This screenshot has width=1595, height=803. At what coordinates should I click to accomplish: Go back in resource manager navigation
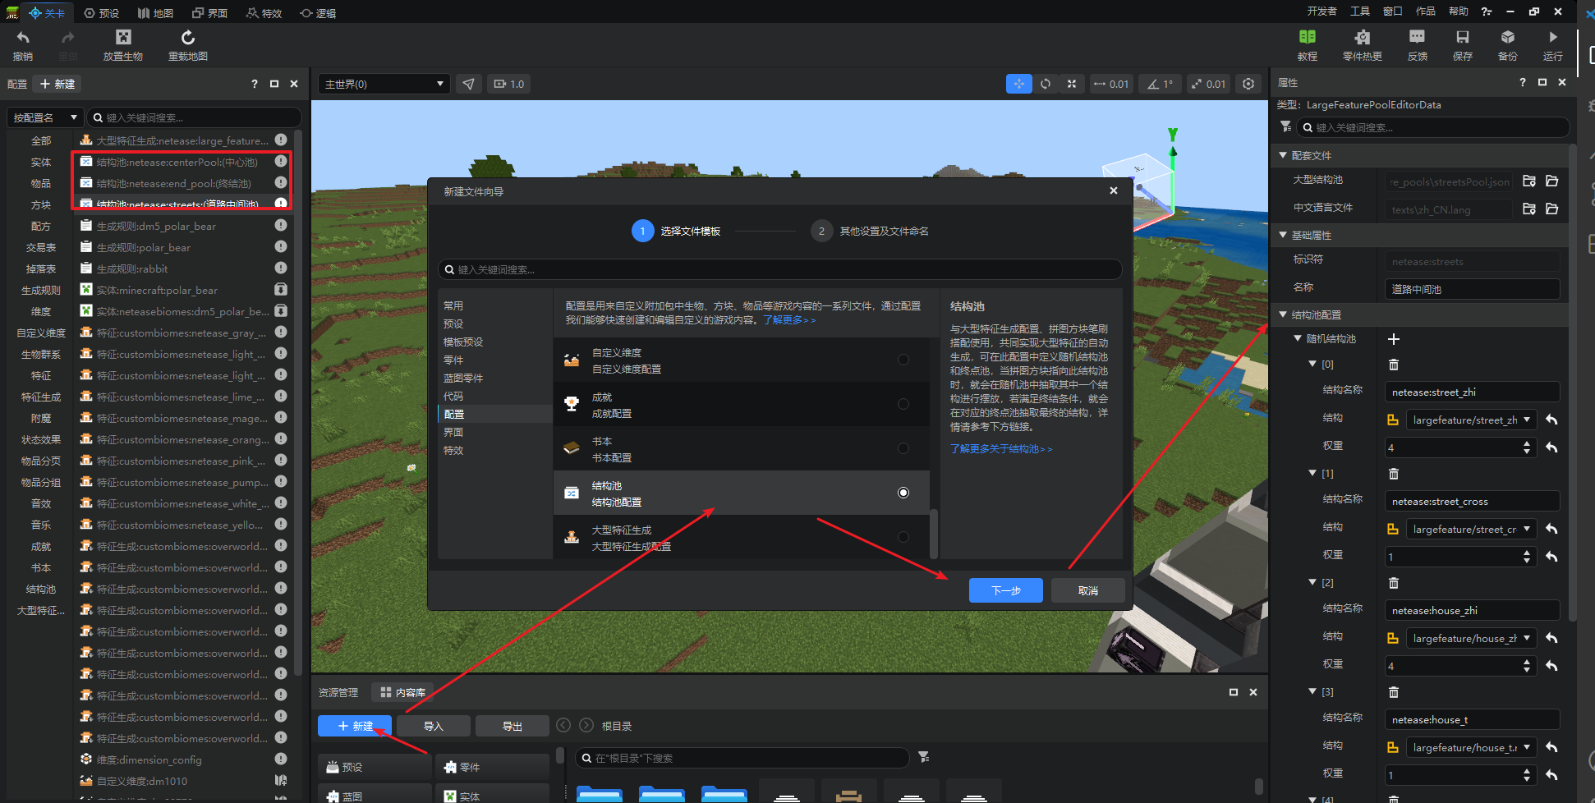(x=563, y=725)
